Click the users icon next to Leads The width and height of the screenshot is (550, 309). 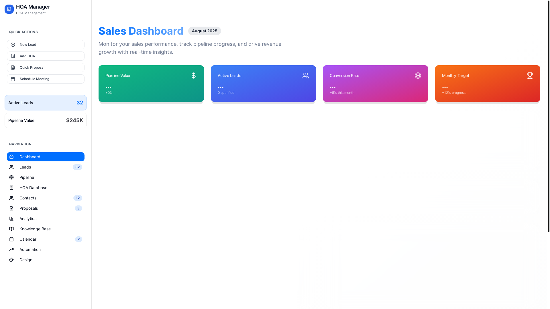point(11,167)
